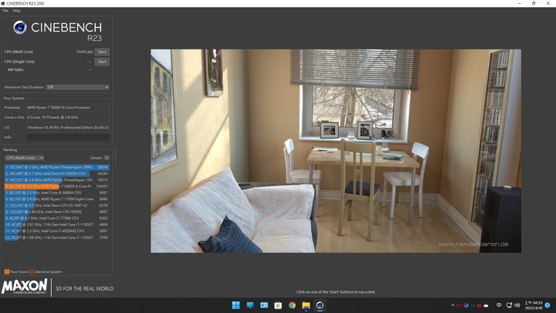Open the Help menu
556x313 pixels.
pyautogui.click(x=17, y=11)
